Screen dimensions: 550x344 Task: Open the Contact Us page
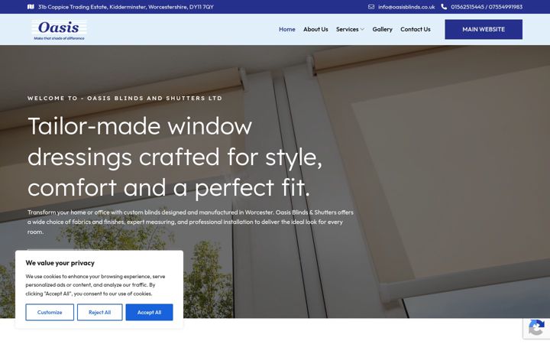pyautogui.click(x=416, y=30)
